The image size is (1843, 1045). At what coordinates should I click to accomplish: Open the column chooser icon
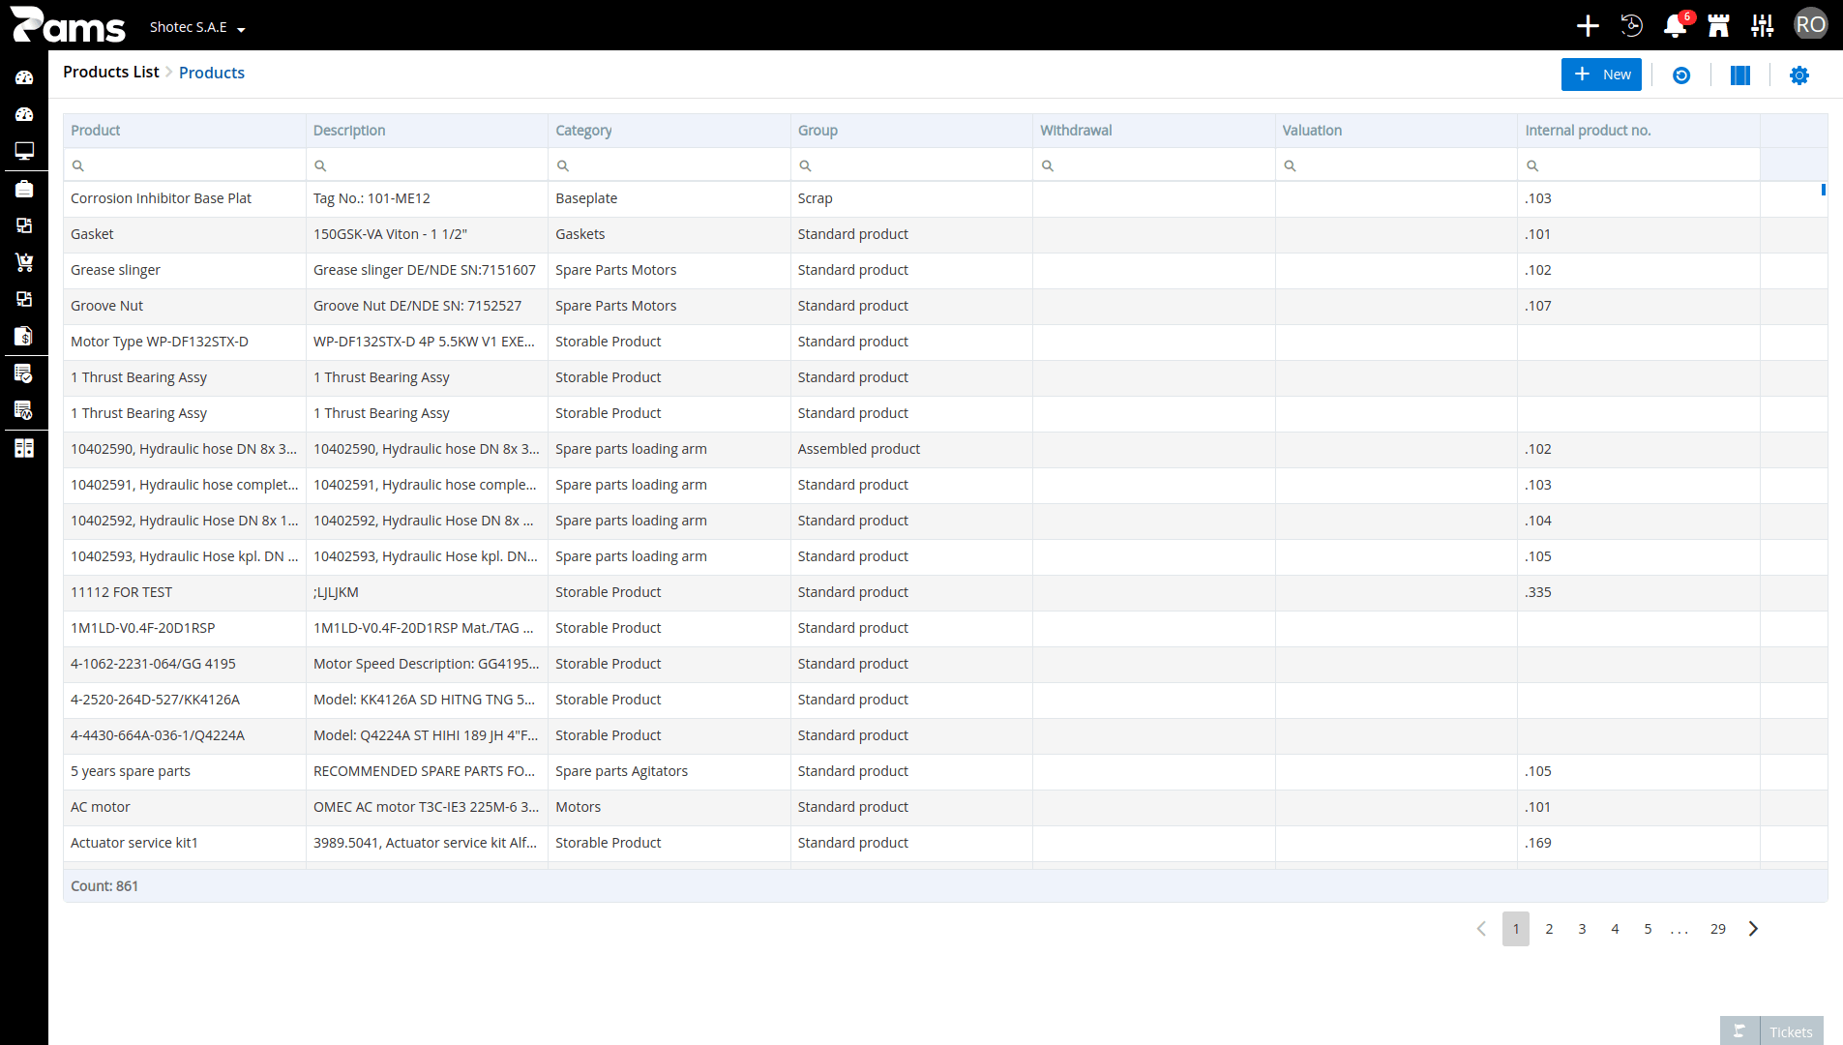point(1740,75)
